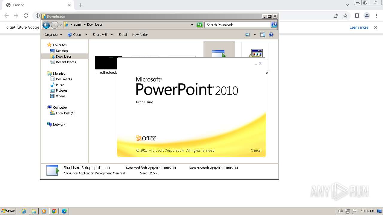
Task: Select the modifiedlee.jpg thumbnail
Action: pos(106,62)
